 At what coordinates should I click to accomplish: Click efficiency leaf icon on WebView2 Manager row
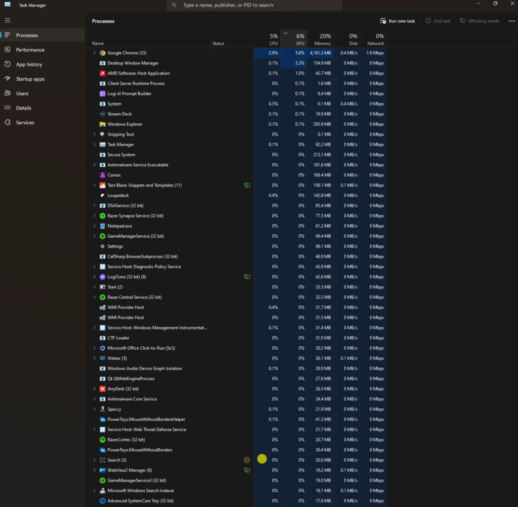click(247, 470)
